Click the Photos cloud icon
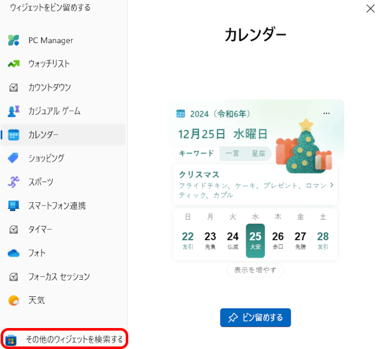This screenshot has width=381, height=349. coord(13,253)
